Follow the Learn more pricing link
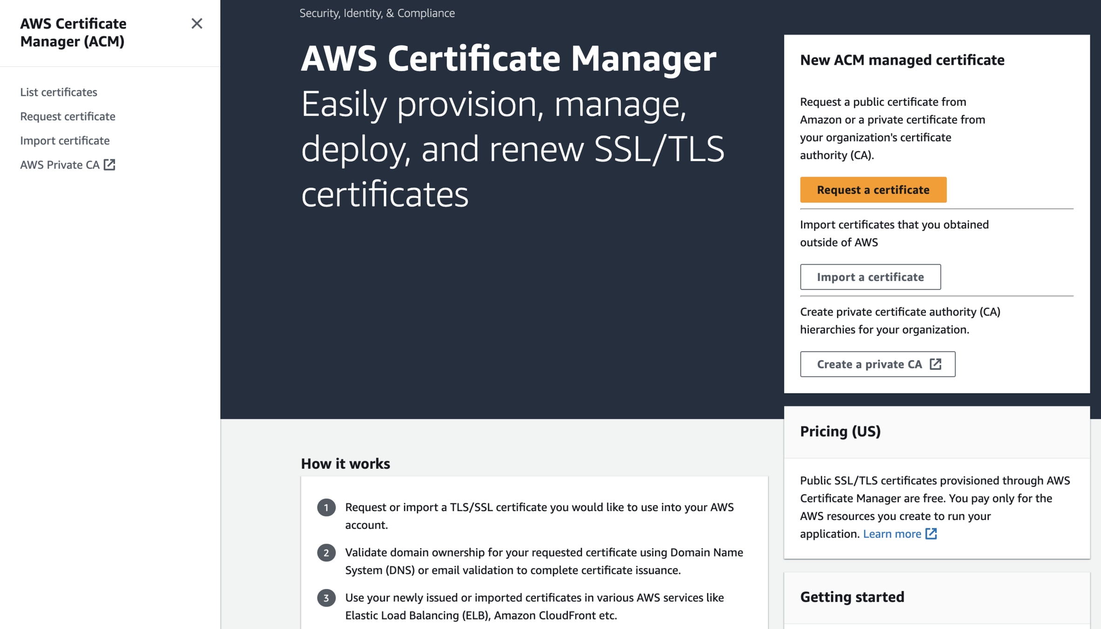The width and height of the screenshot is (1101, 629). (892, 533)
